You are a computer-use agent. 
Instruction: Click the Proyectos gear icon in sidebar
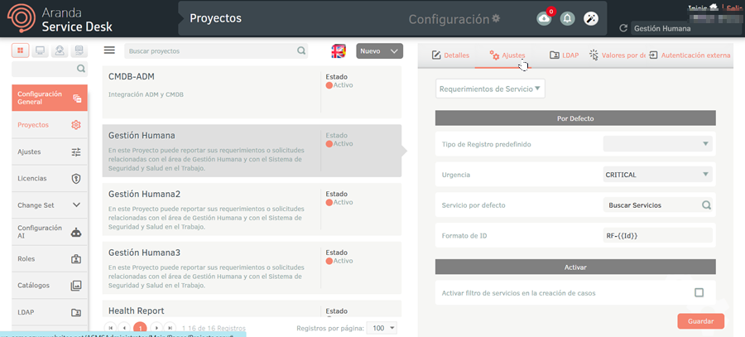(x=76, y=125)
